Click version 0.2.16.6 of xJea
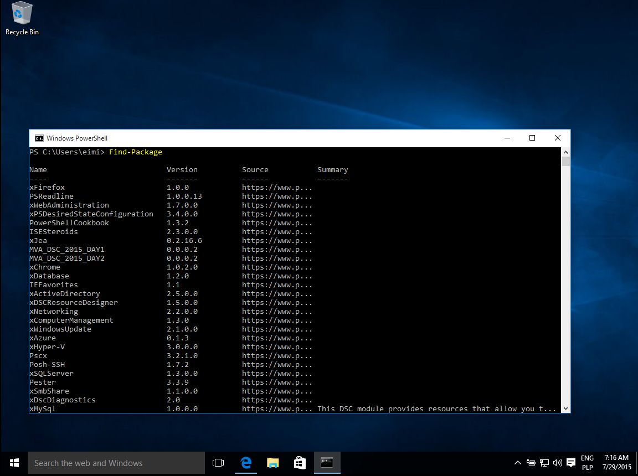The height and width of the screenshot is (476, 638). (184, 241)
